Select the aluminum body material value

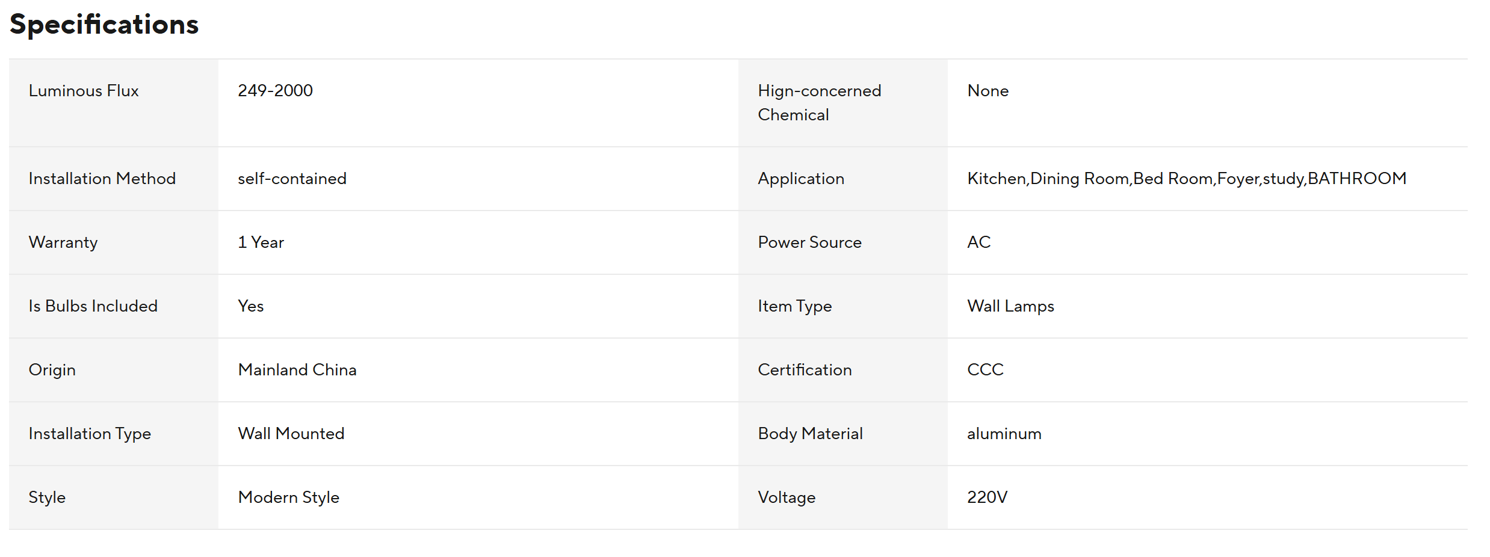coord(1004,434)
